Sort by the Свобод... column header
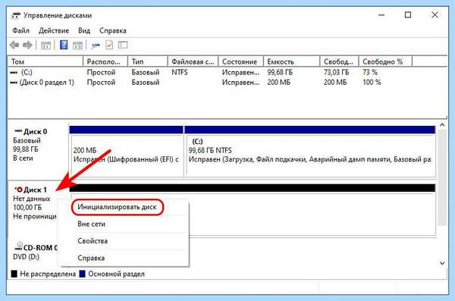The width and height of the screenshot is (455, 301). (x=340, y=61)
